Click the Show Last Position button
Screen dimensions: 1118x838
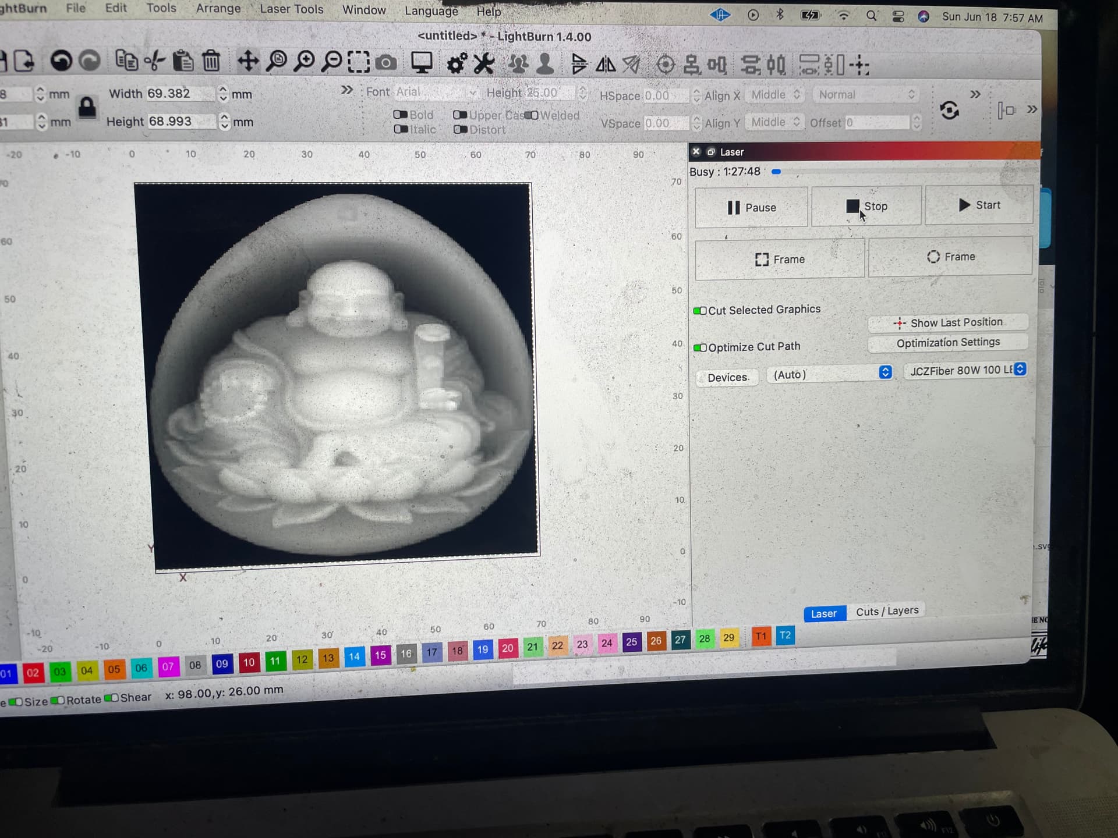[x=948, y=322]
